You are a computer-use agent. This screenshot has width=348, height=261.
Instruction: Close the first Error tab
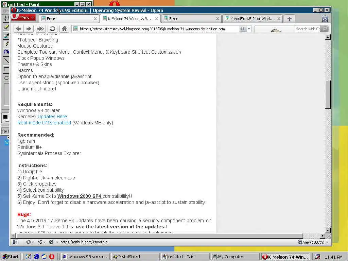coord(95,19)
